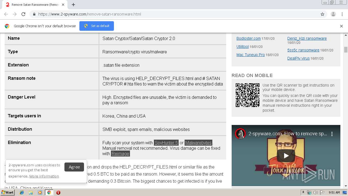Show desktop button at taskbar end

(345, 192)
